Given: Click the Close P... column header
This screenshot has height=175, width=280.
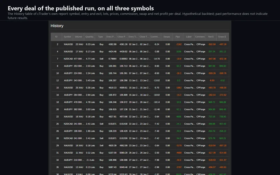Looking at the screenshot, I should [x=122, y=37].
